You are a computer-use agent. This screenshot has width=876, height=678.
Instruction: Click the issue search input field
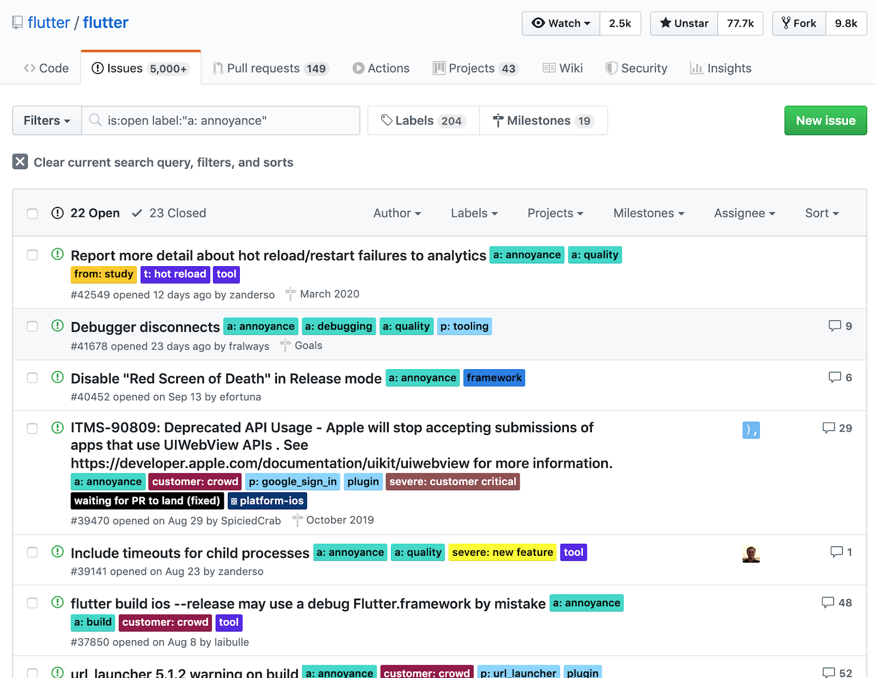click(x=221, y=120)
